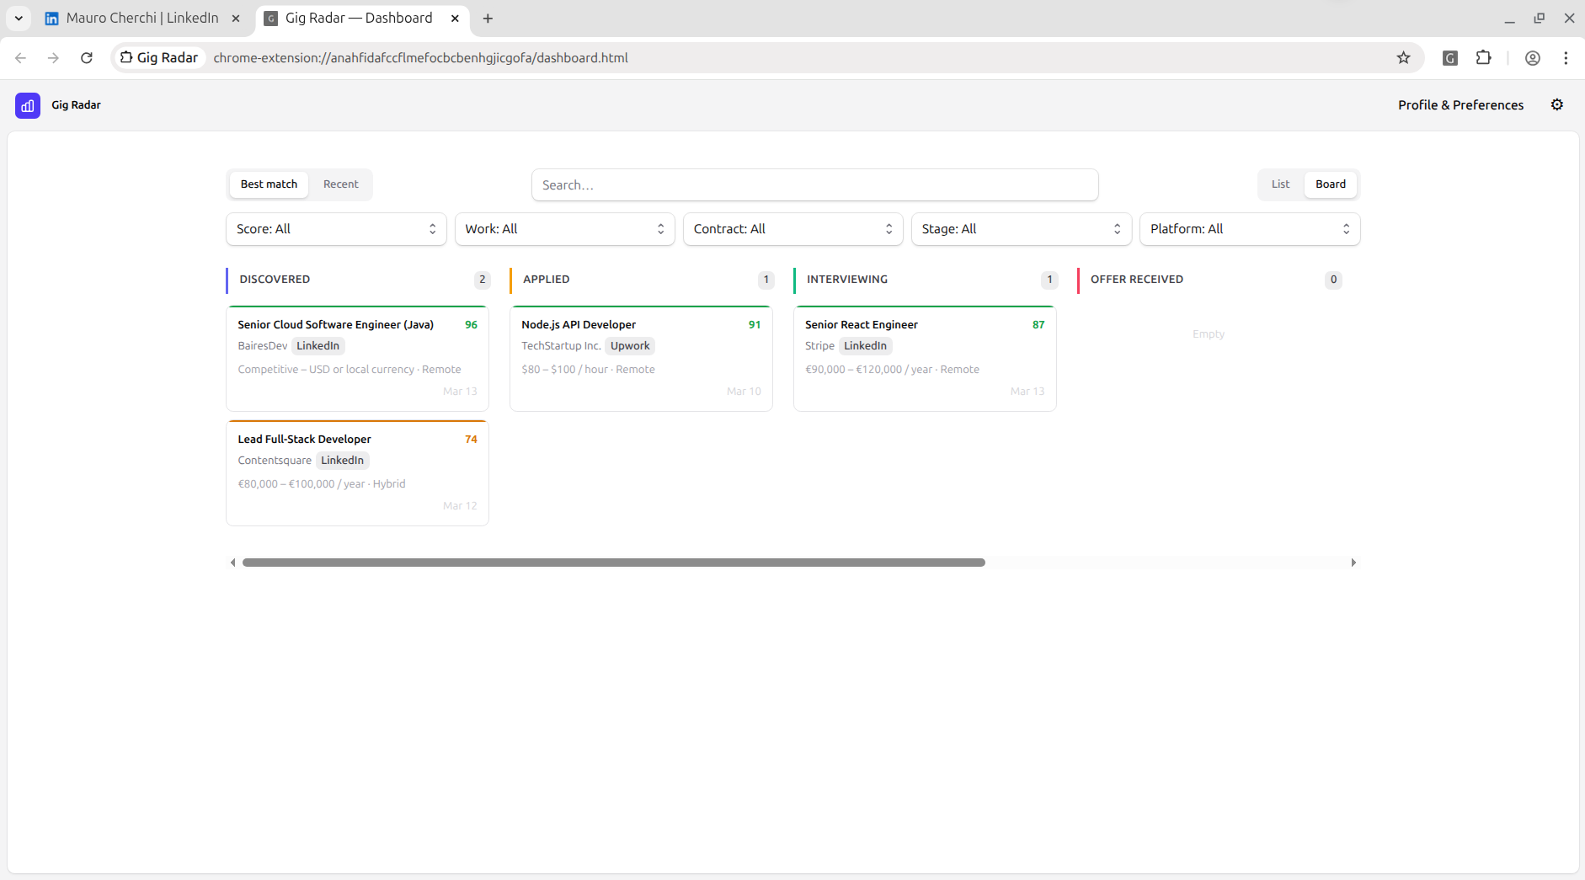Open the Chrome profile avatar icon
This screenshot has width=1585, height=880.
point(1532,58)
